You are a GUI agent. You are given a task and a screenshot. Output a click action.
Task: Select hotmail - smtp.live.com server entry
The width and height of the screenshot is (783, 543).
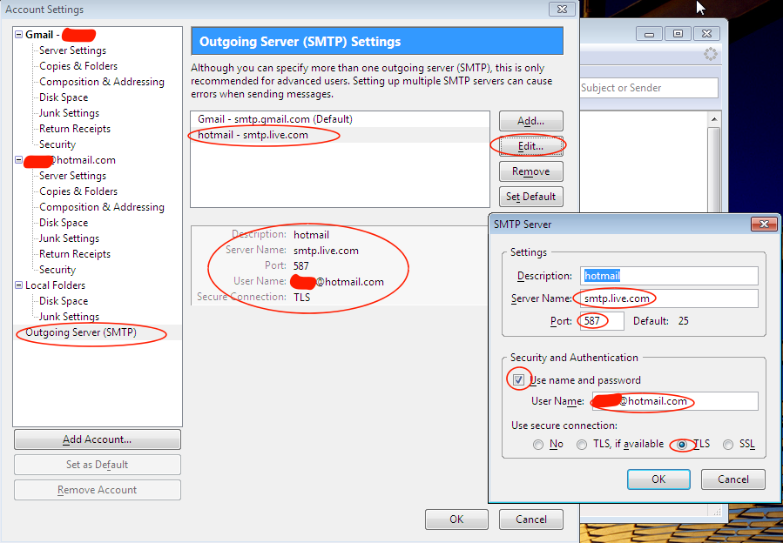click(x=253, y=135)
